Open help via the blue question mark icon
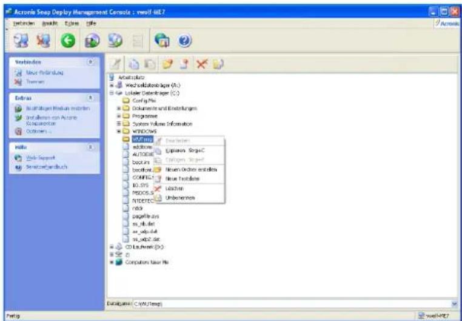Image resolution: width=462 pixels, height=321 pixels. (x=185, y=41)
